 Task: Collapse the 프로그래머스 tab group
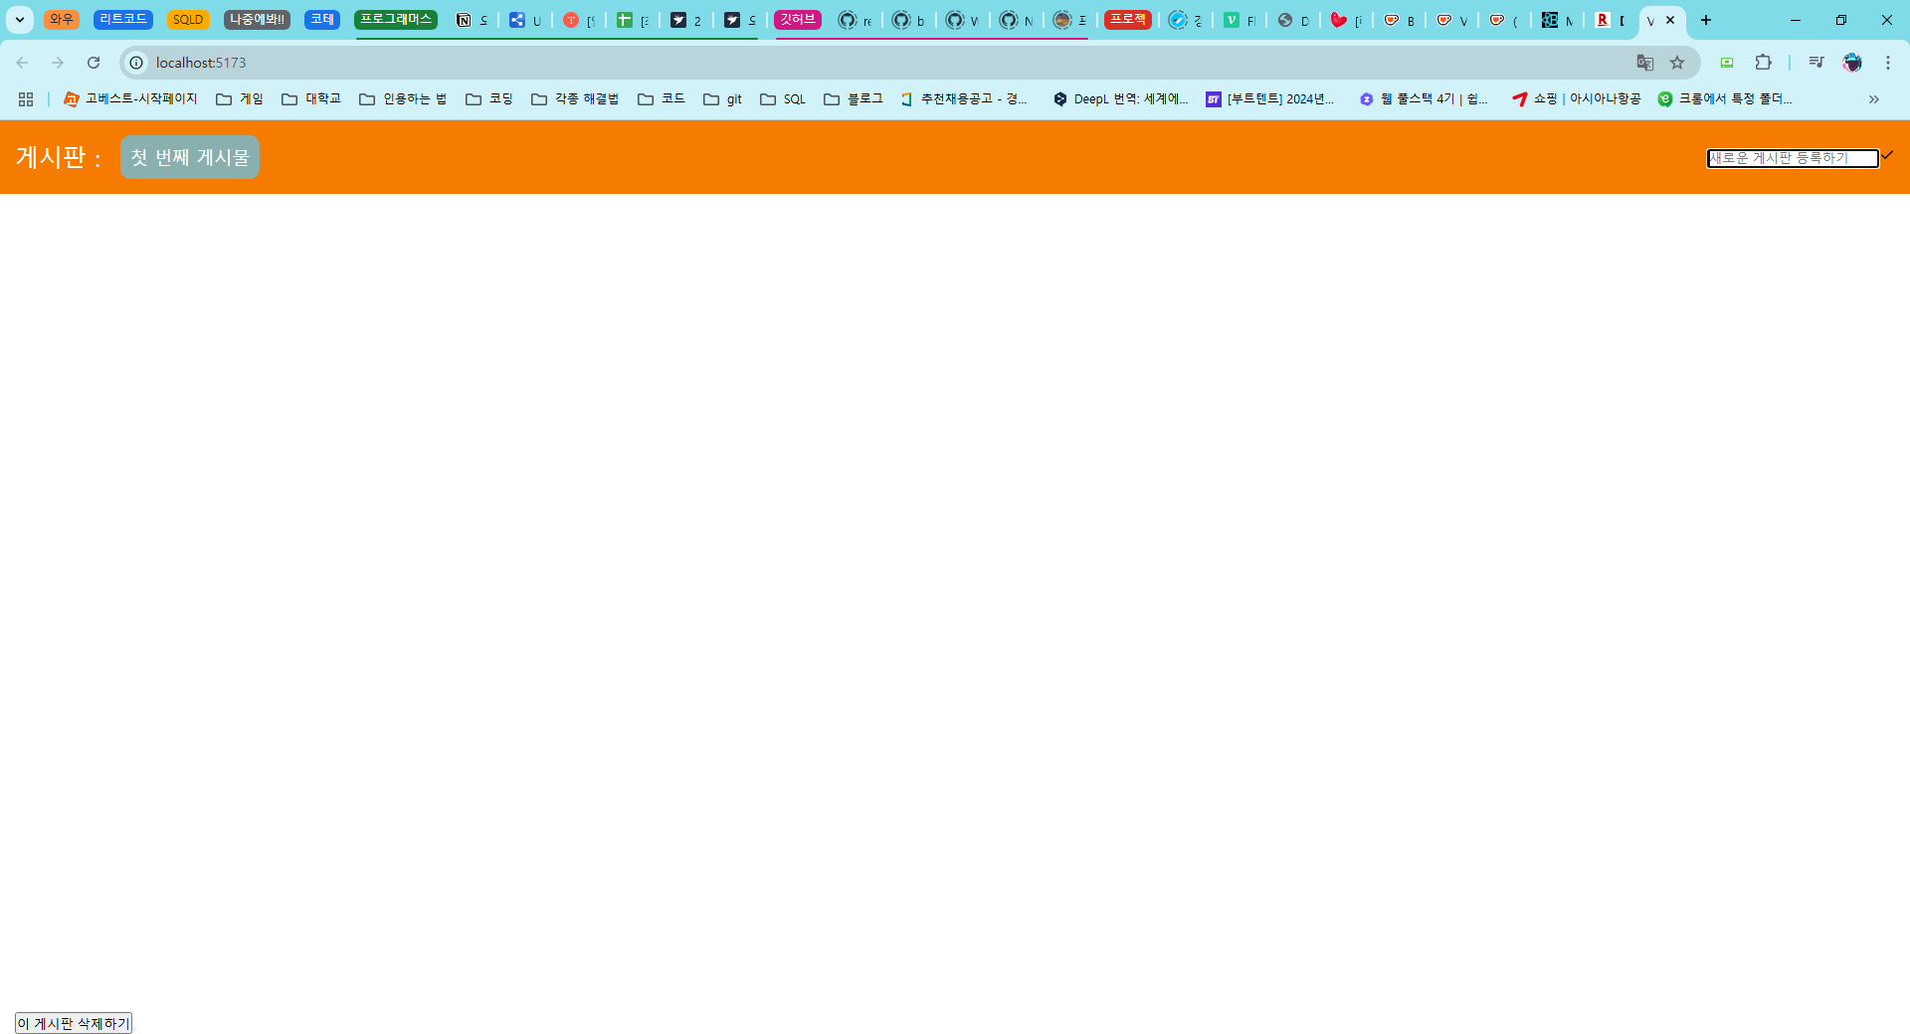(x=396, y=20)
